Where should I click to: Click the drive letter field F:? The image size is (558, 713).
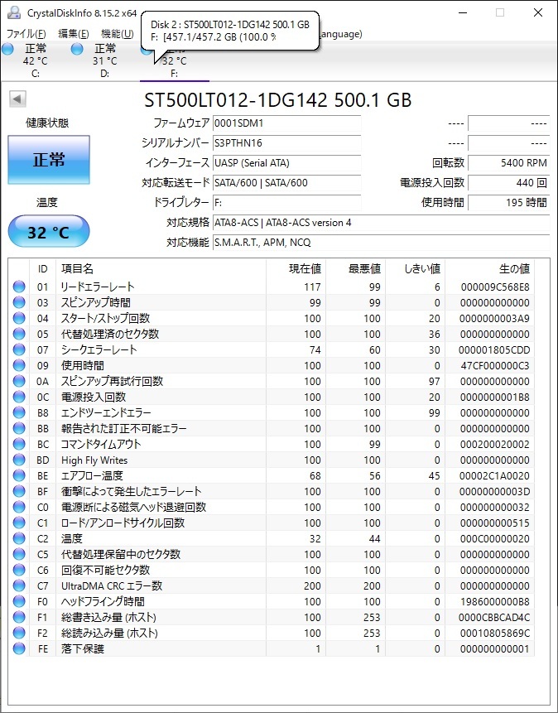287,203
